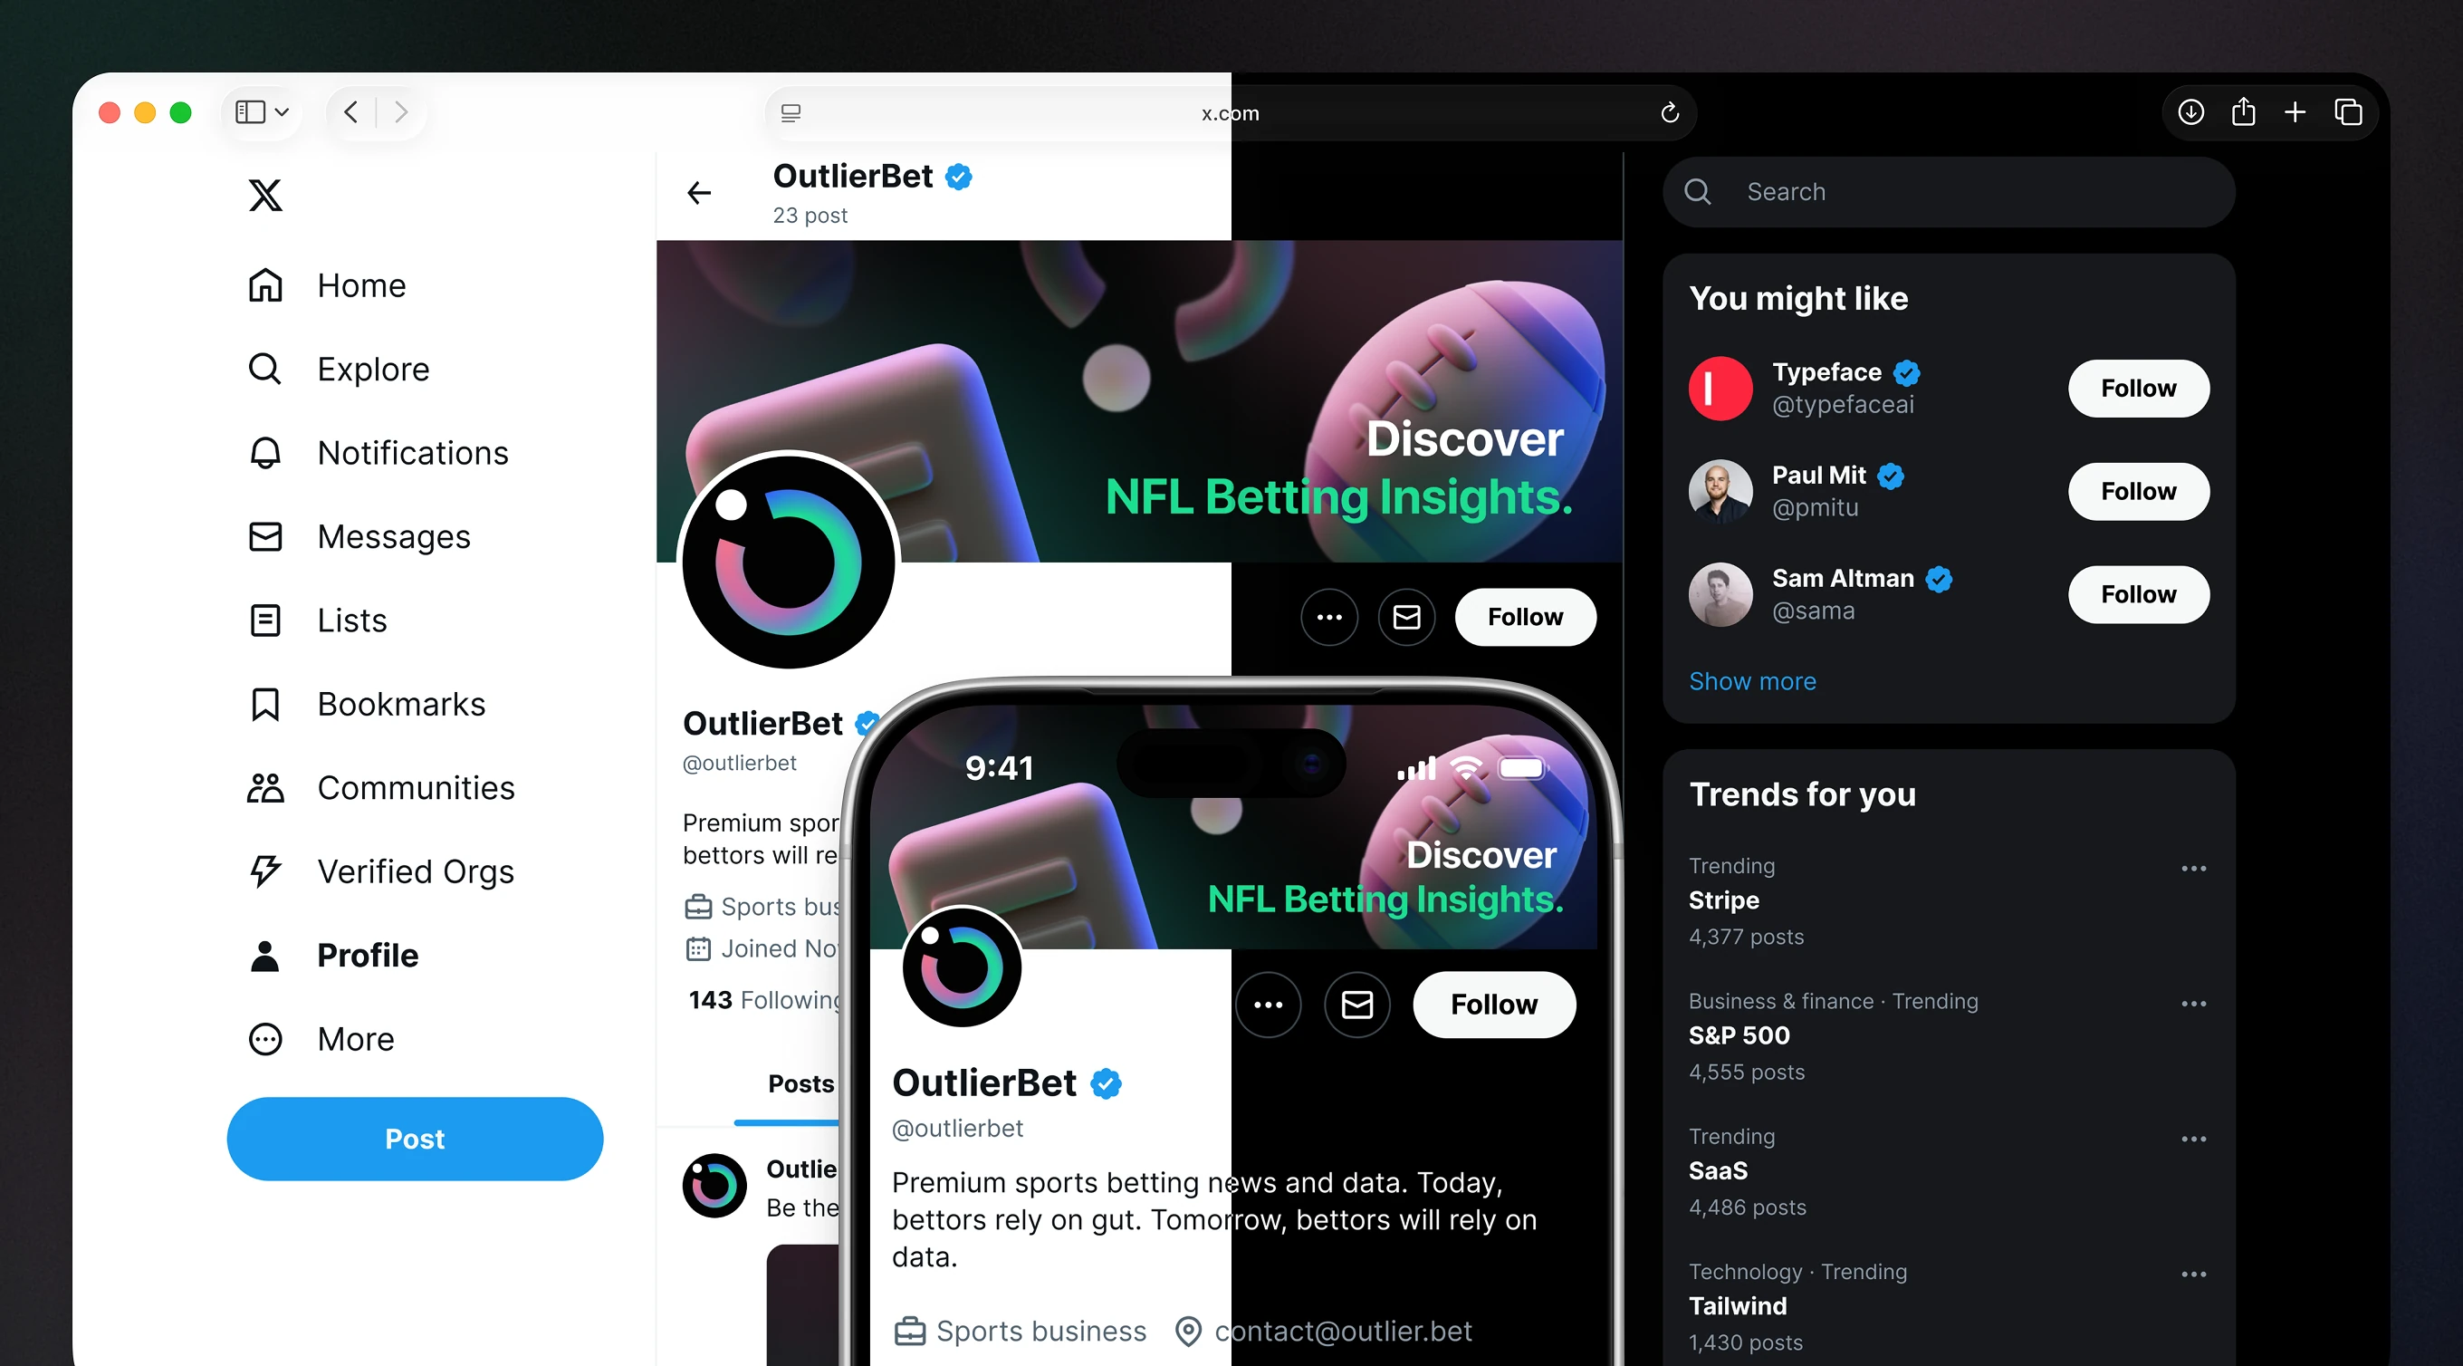Click back arrow next to OutlierBet
This screenshot has width=2463, height=1366.
(699, 193)
